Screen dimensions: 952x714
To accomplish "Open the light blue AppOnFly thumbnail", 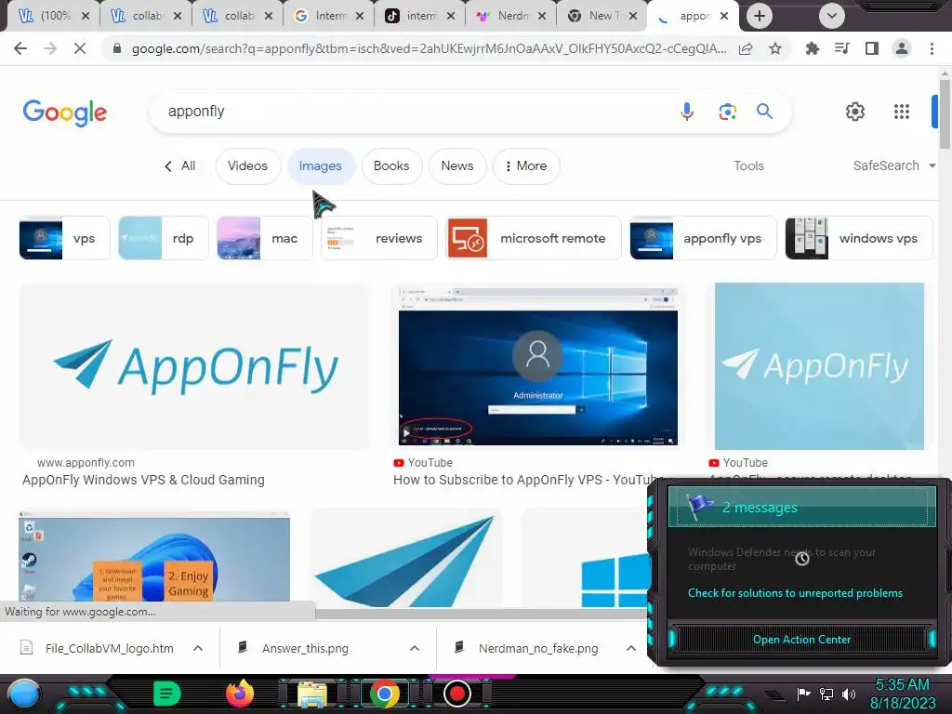I will [819, 366].
